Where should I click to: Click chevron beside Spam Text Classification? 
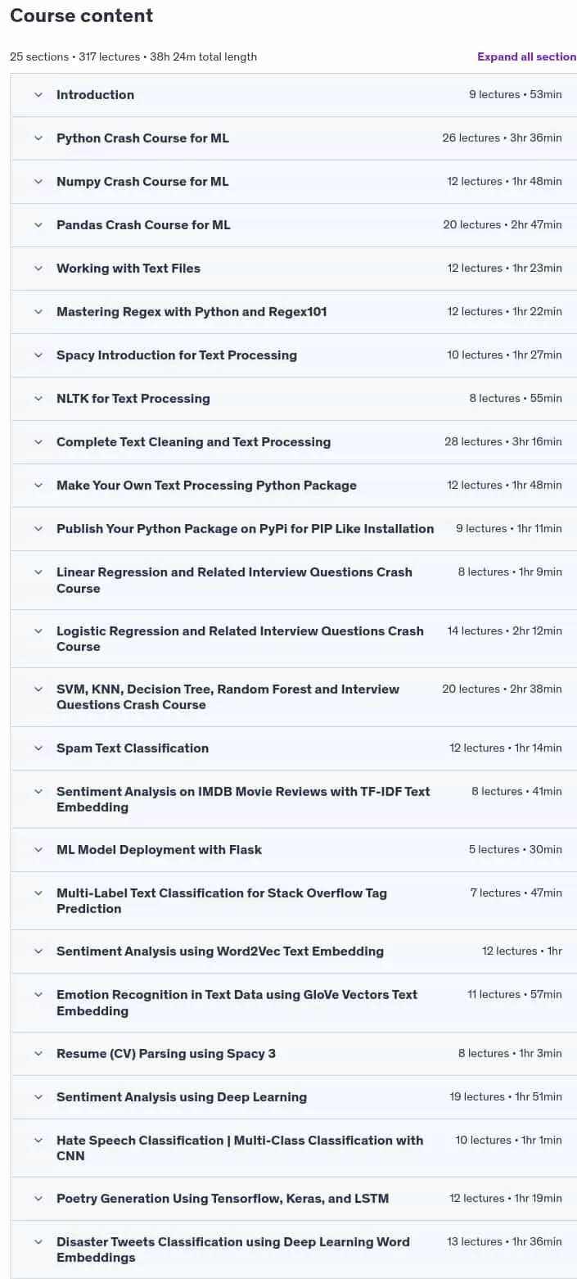[x=38, y=748]
